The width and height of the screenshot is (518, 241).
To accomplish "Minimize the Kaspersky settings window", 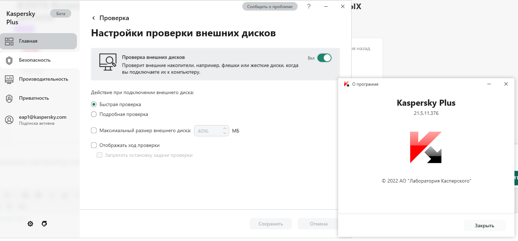I will (326, 6).
